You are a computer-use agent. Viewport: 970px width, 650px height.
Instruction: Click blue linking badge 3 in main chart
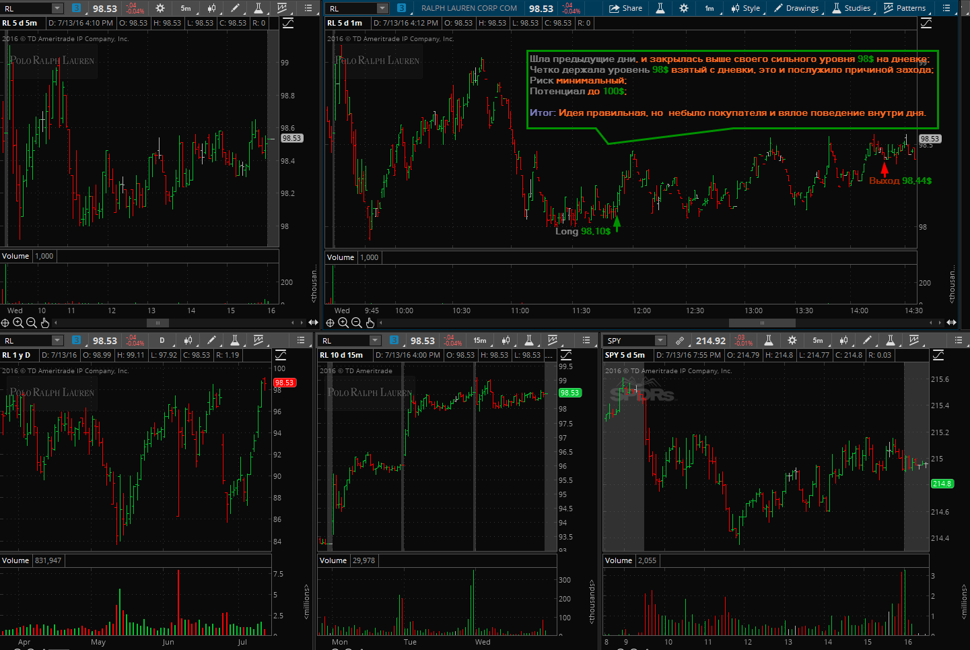401,8
